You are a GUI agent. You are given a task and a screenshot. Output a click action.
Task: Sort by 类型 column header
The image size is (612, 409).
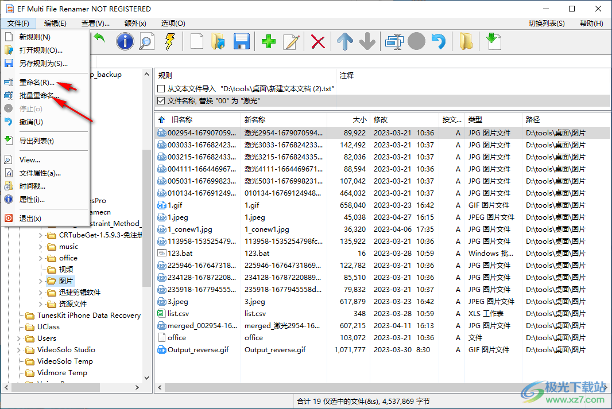point(493,120)
